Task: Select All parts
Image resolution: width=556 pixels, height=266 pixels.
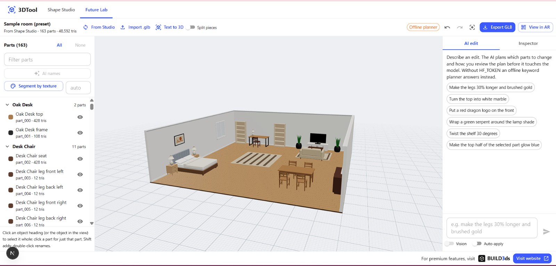Action: tap(59, 45)
